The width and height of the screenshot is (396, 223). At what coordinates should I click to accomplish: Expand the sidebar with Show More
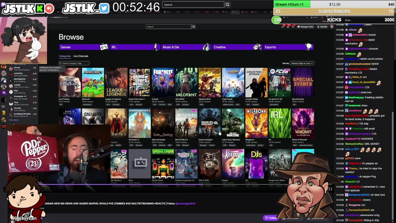(x=14, y=120)
